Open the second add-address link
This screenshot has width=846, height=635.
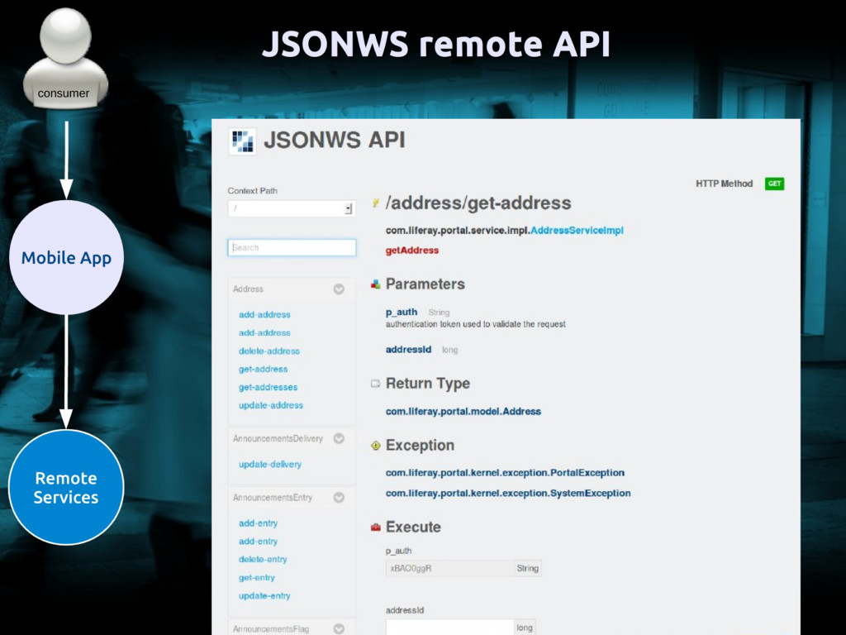pyautogui.click(x=264, y=332)
